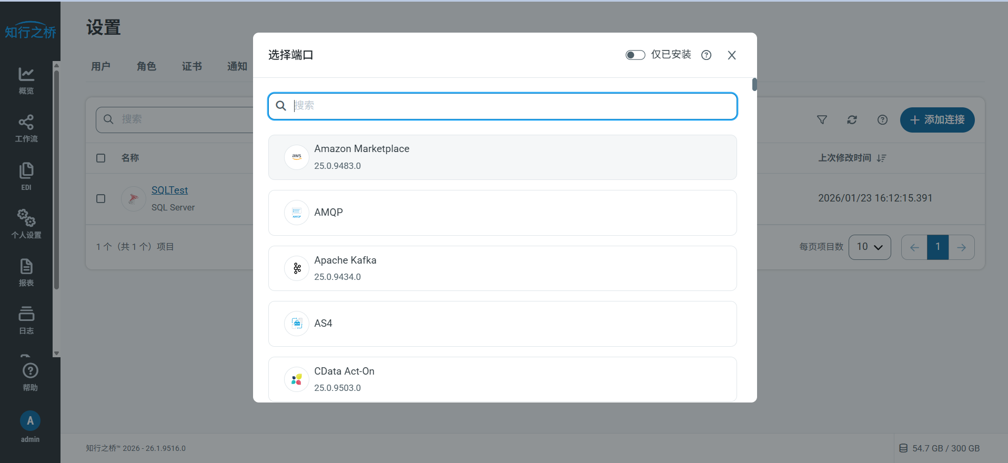This screenshot has width=1008, height=463.
Task: Click the help icon next to 添加连接
Action: (x=882, y=120)
